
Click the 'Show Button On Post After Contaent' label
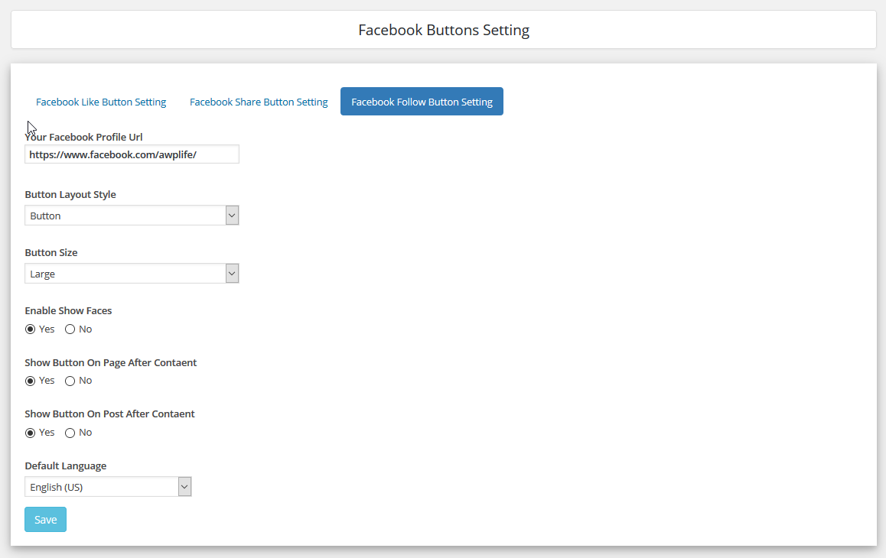tap(109, 414)
